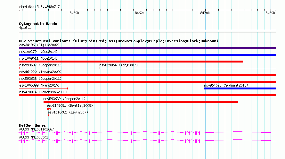The image size is (285, 159).
Task: Click the 8470k ruler tick label
Action: (205, 13)
